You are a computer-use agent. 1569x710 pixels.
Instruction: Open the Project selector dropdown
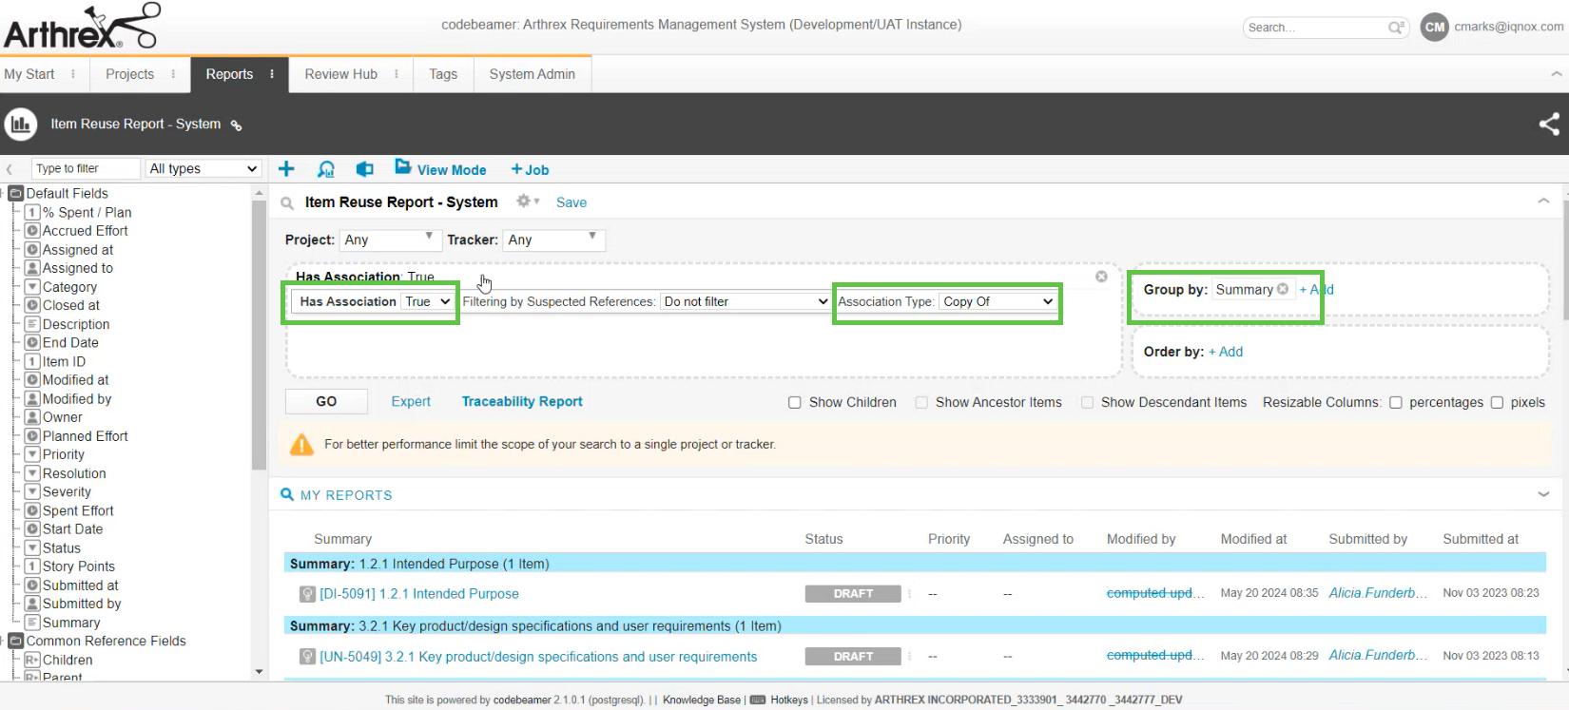[388, 240]
